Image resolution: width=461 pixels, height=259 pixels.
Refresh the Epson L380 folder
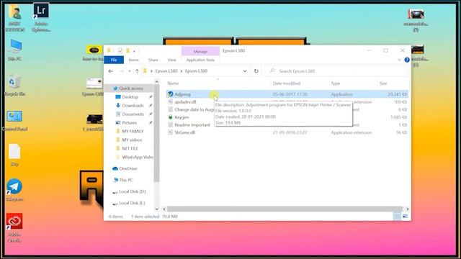[256, 71]
